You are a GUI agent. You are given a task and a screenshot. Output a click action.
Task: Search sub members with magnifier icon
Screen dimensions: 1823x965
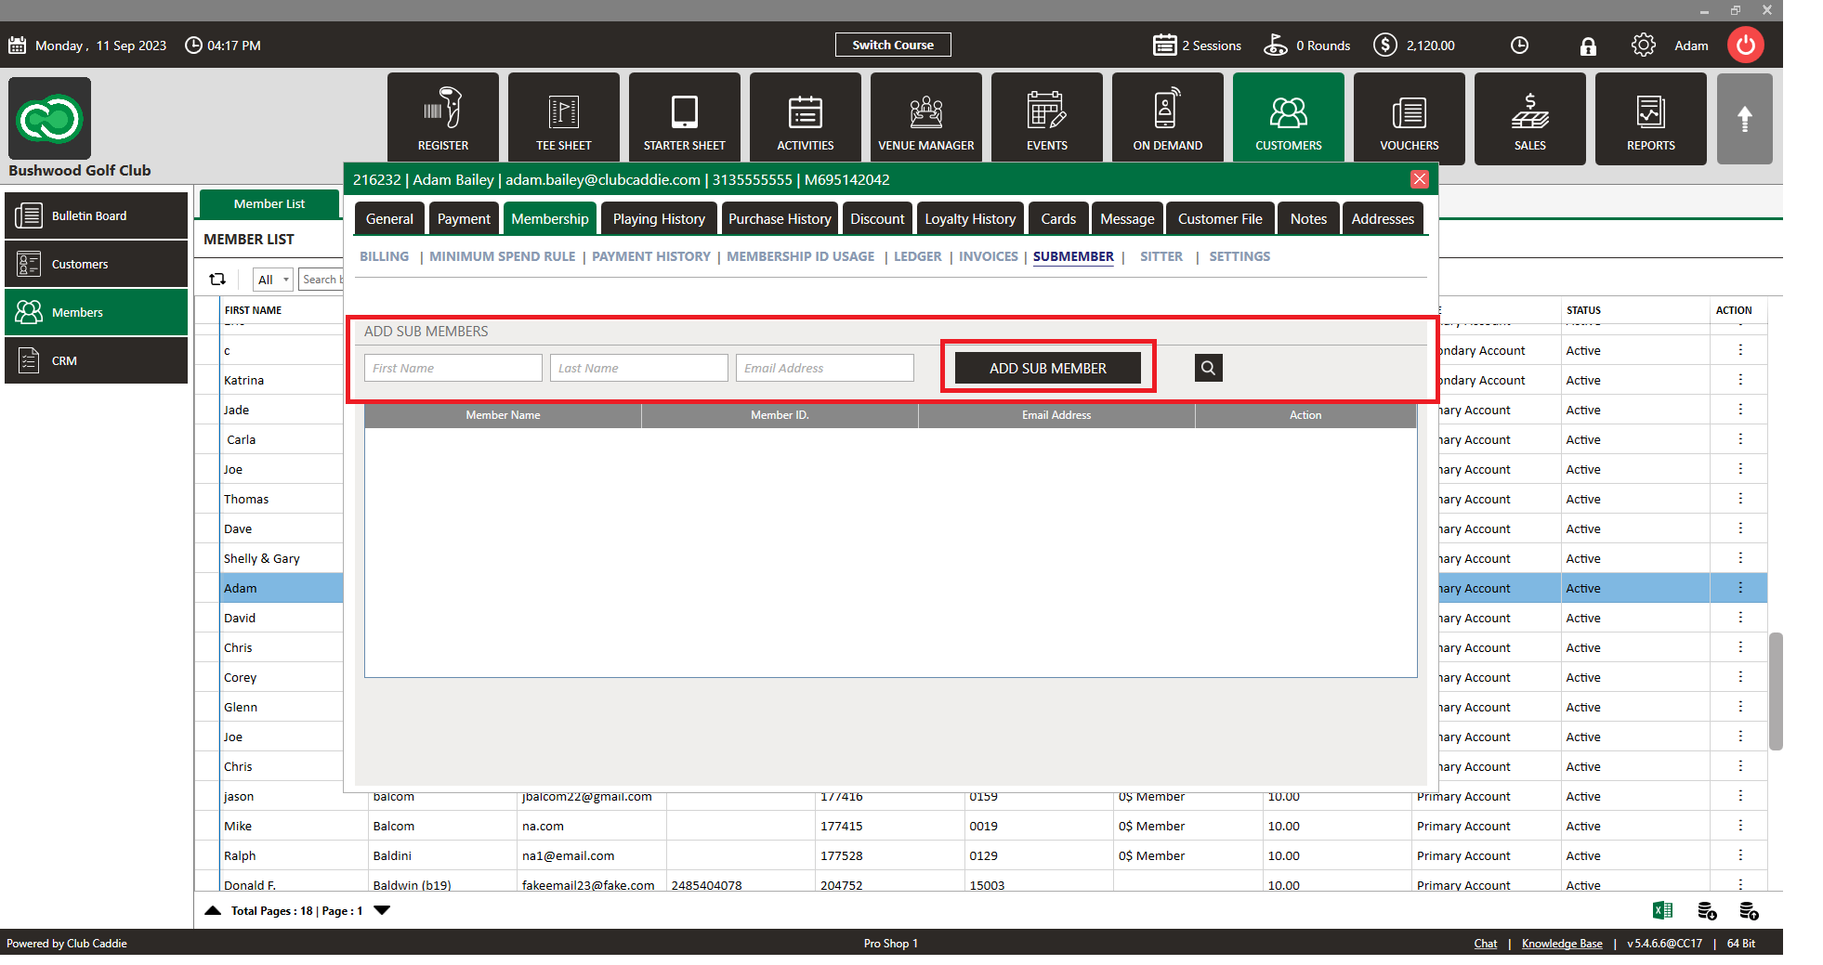point(1208,368)
